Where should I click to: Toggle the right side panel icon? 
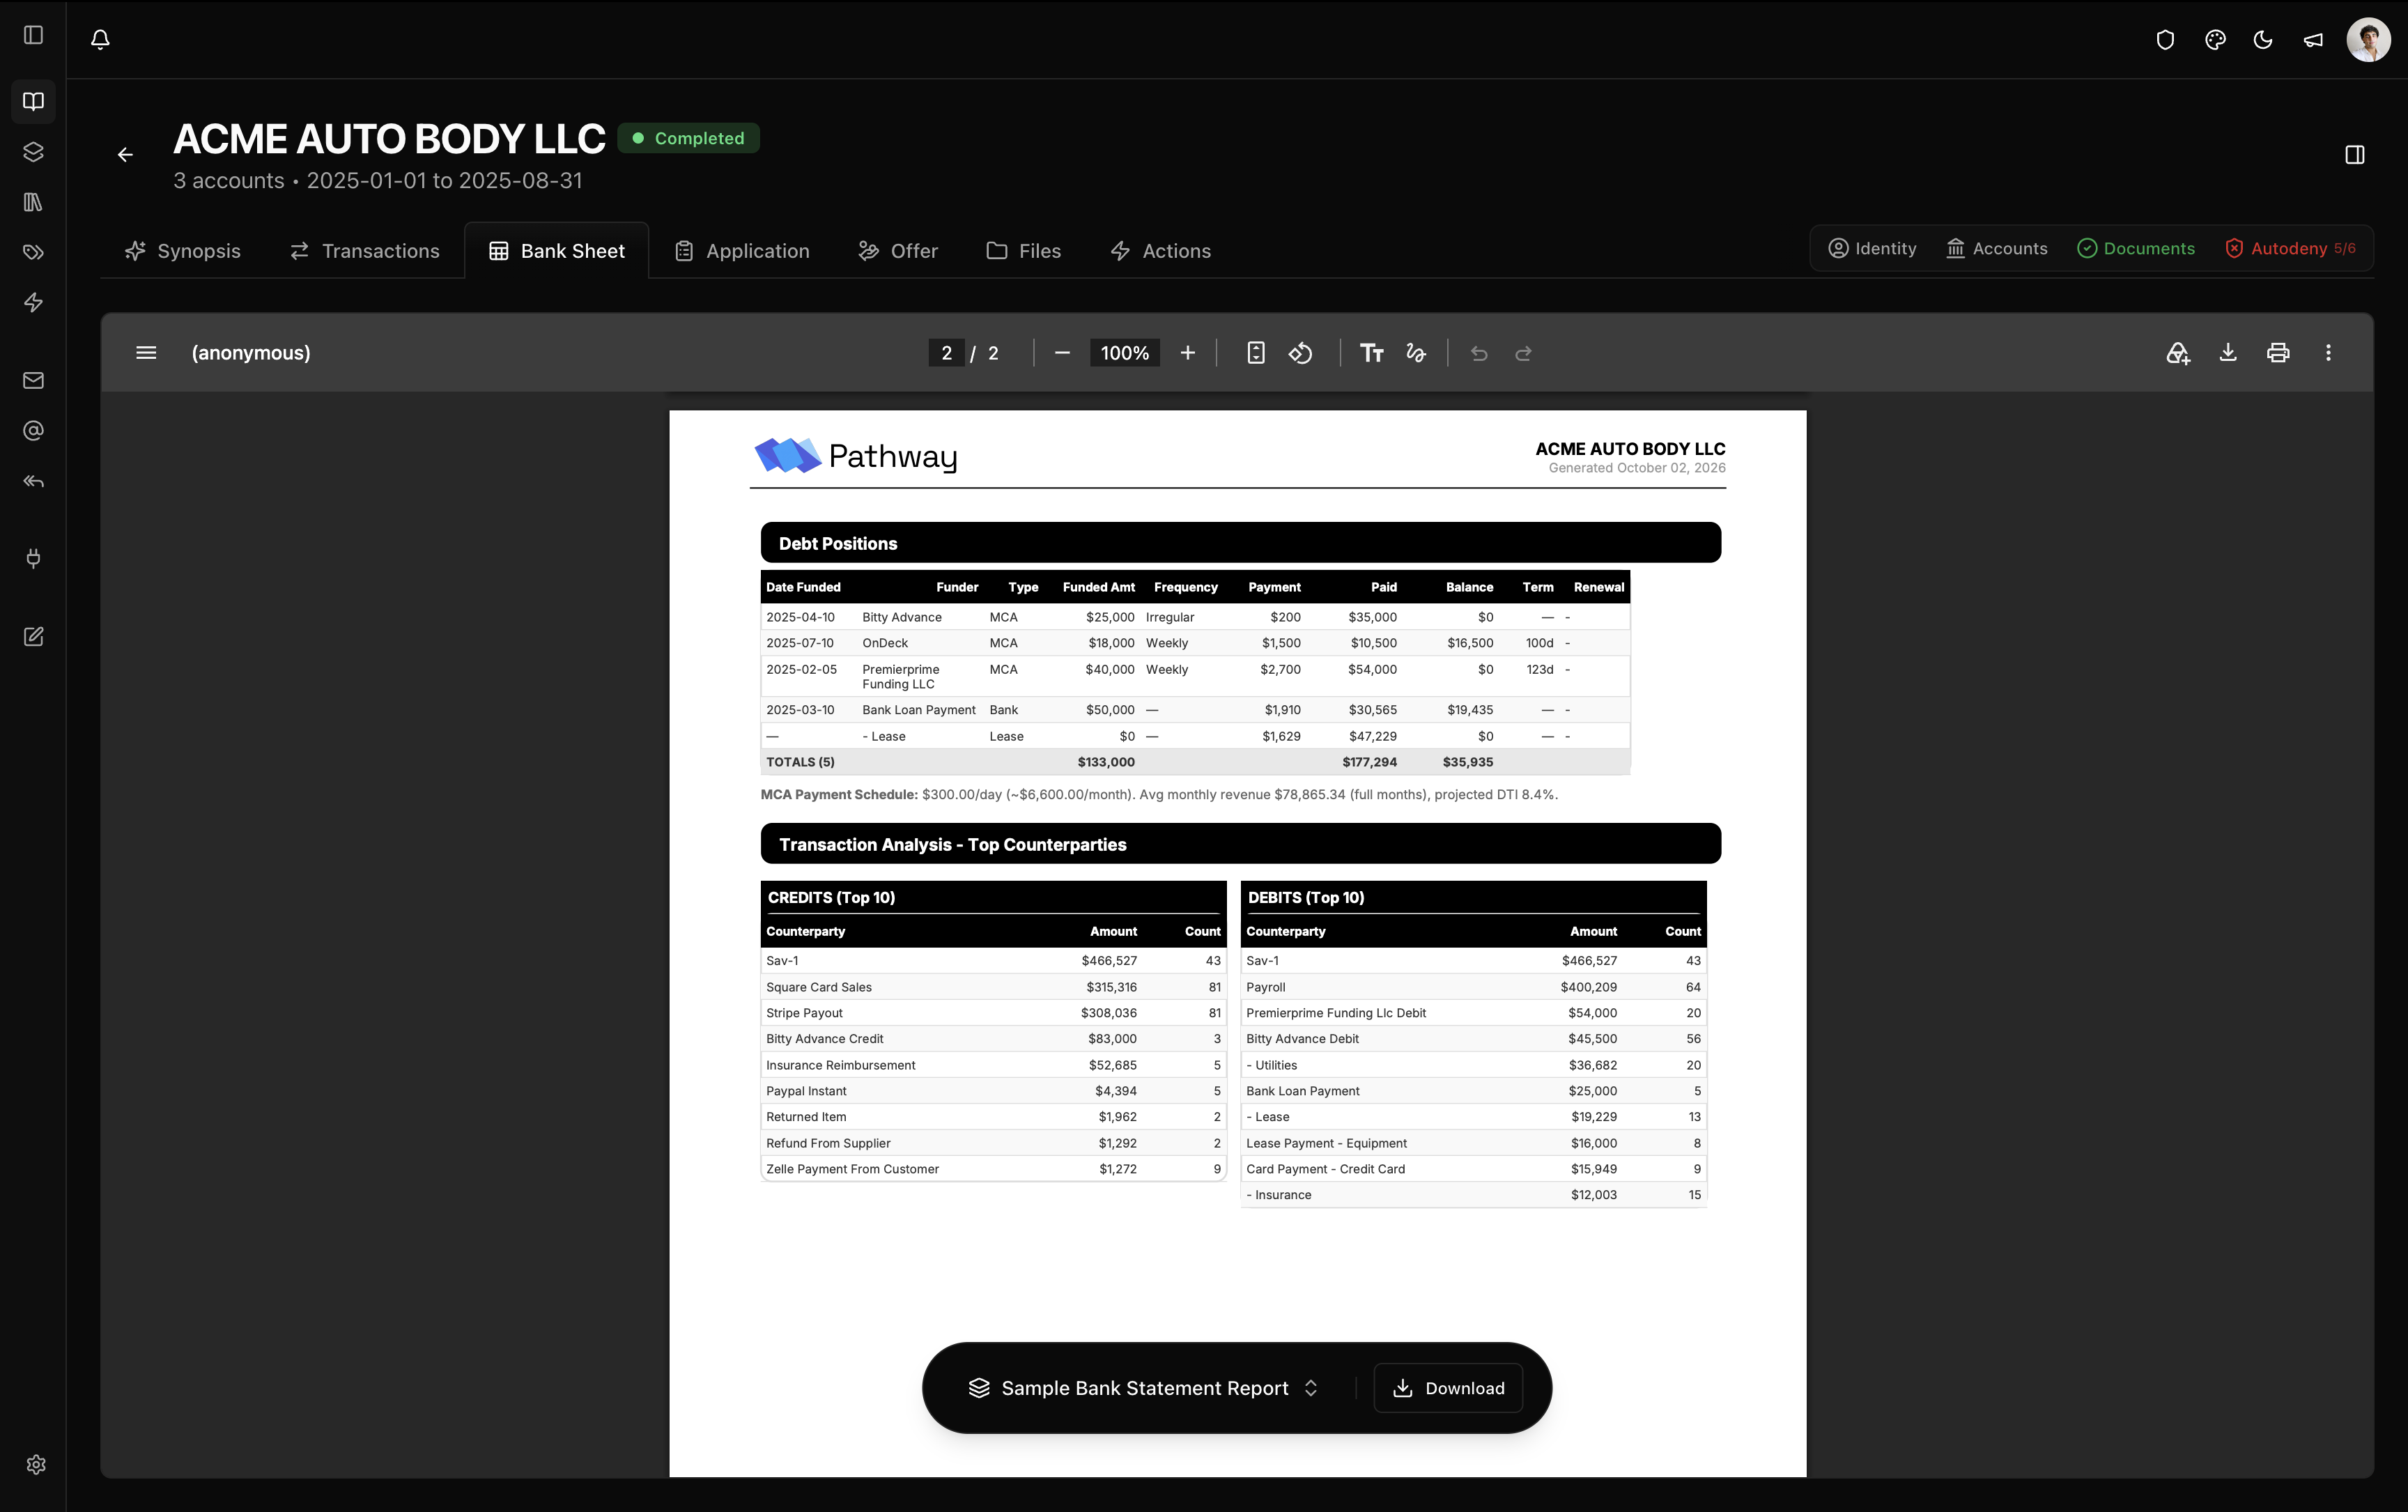click(2354, 155)
